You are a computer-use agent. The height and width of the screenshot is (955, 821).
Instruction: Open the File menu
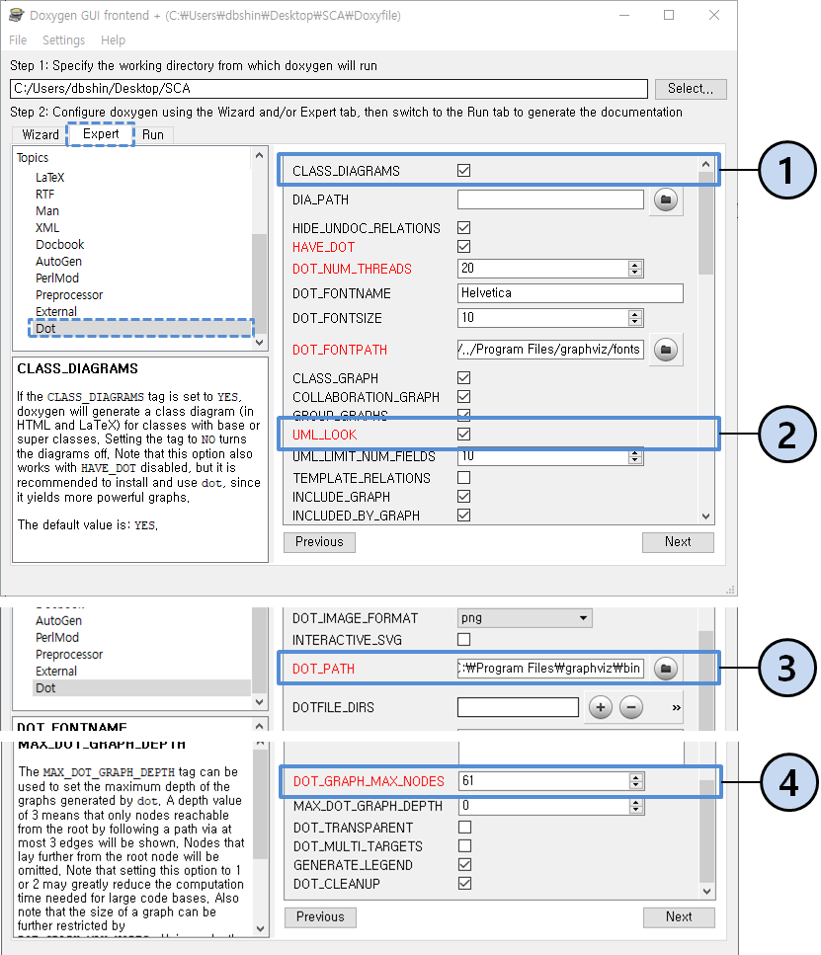click(x=18, y=40)
